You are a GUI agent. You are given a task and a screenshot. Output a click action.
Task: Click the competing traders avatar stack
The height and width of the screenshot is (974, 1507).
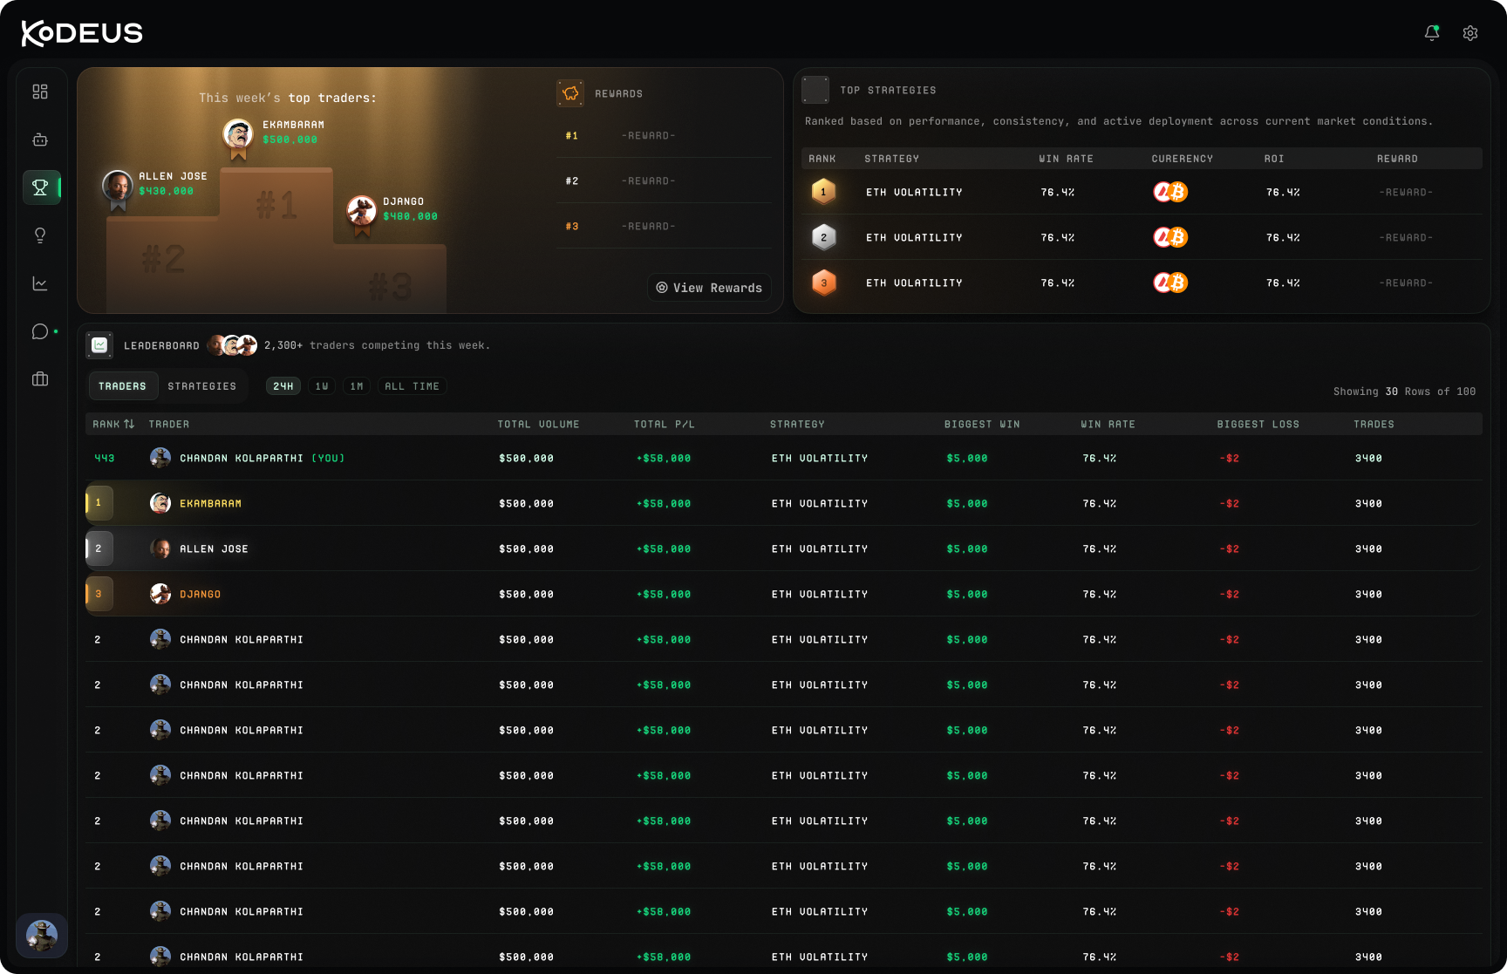233,345
